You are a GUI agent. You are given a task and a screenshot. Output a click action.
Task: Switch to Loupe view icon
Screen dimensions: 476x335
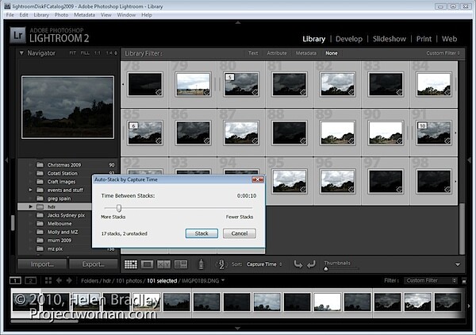(x=148, y=264)
